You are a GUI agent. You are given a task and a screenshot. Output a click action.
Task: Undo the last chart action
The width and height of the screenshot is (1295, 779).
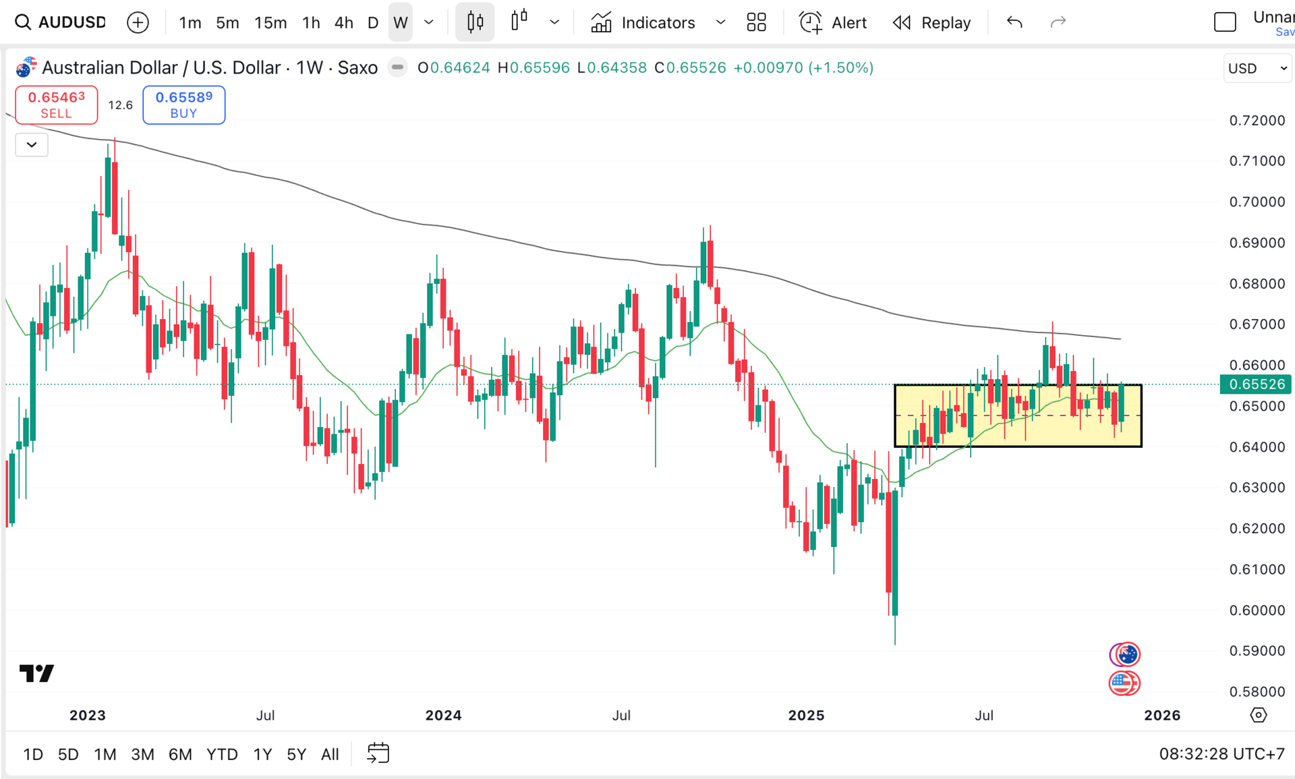click(x=1014, y=22)
